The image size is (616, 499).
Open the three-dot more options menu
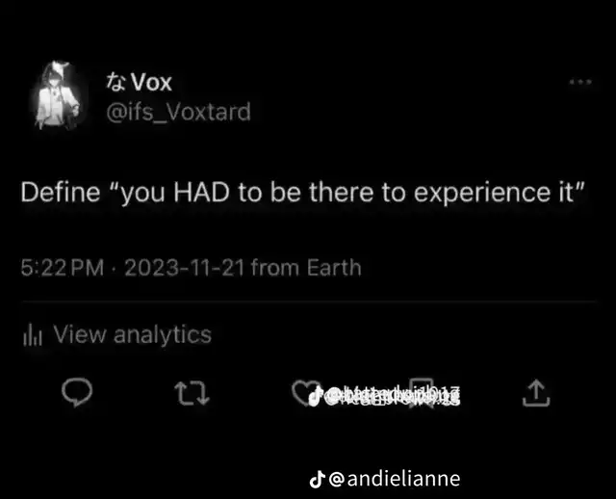[x=579, y=83]
